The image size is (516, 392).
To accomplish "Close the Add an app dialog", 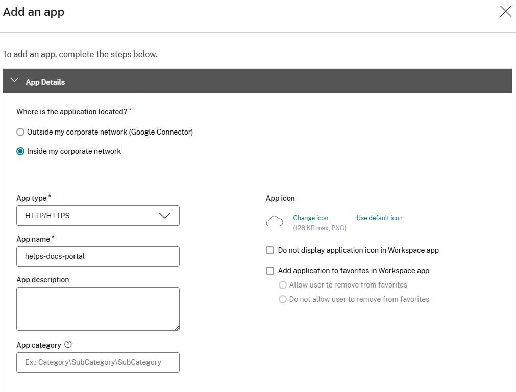I will (505, 12).
